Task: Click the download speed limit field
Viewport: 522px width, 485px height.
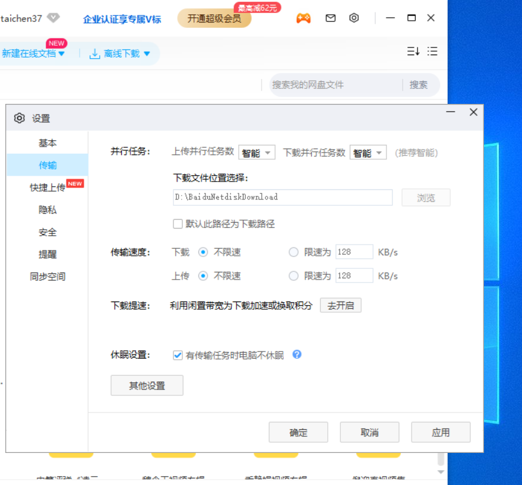Action: coord(354,252)
